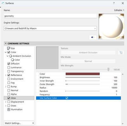This screenshot has width=127, height=126.
Task: Click the sphere material preview thumbnail
Action: coord(111,26)
